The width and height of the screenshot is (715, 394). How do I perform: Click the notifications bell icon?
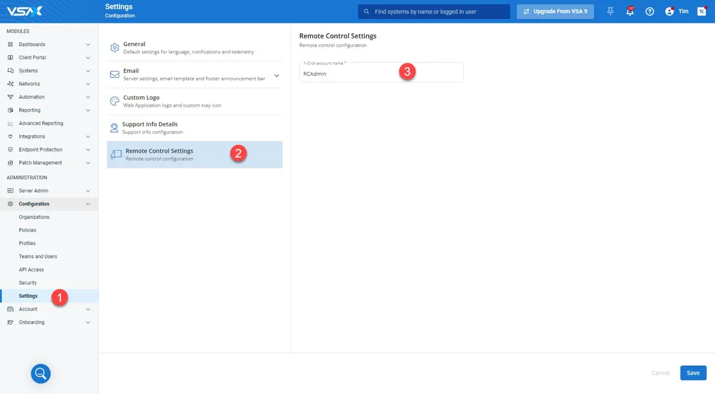click(x=629, y=12)
